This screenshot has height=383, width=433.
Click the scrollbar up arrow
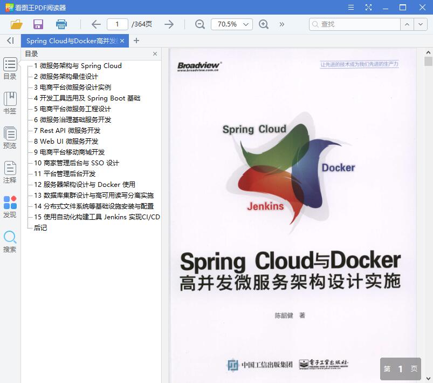(x=428, y=52)
